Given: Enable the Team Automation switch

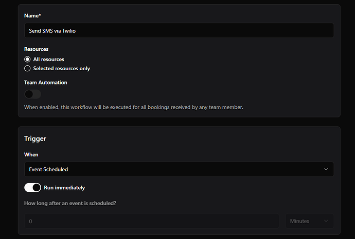Looking at the screenshot, I should tap(32, 94).
